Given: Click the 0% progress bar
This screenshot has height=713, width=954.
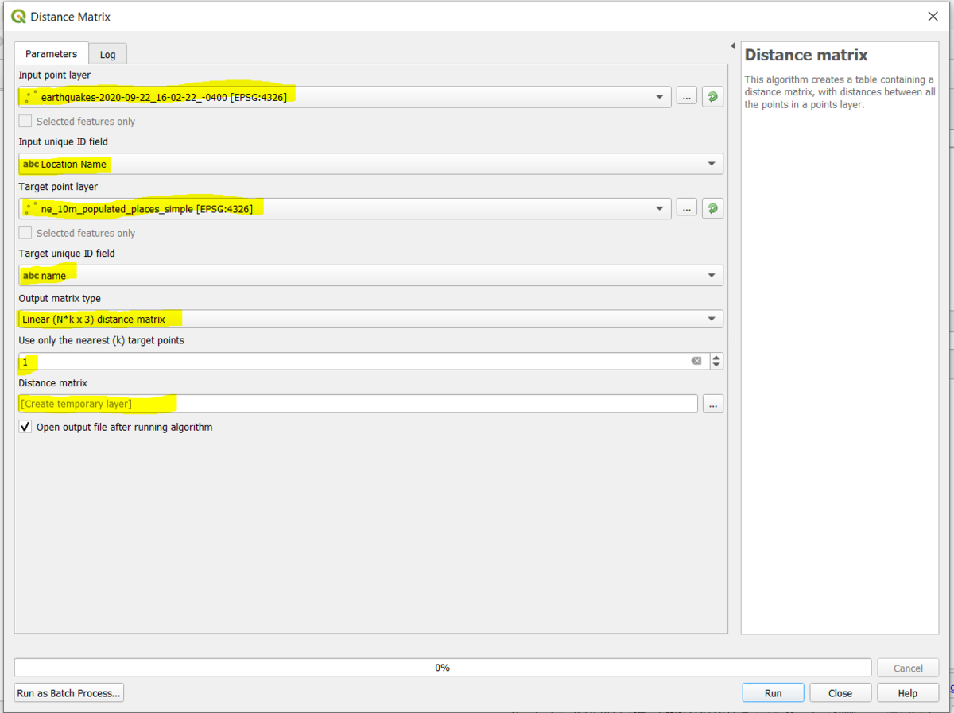Looking at the screenshot, I should tap(442, 668).
